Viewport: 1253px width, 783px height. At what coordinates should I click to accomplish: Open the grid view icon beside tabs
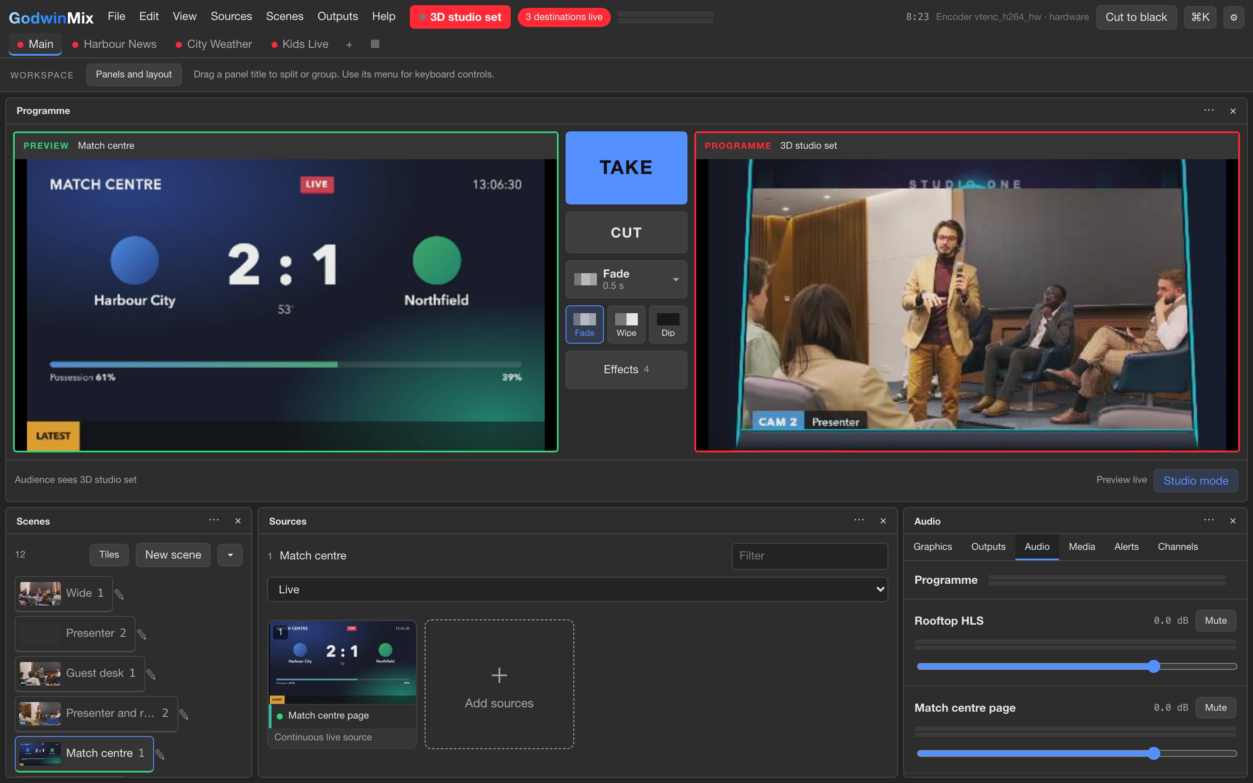point(375,44)
